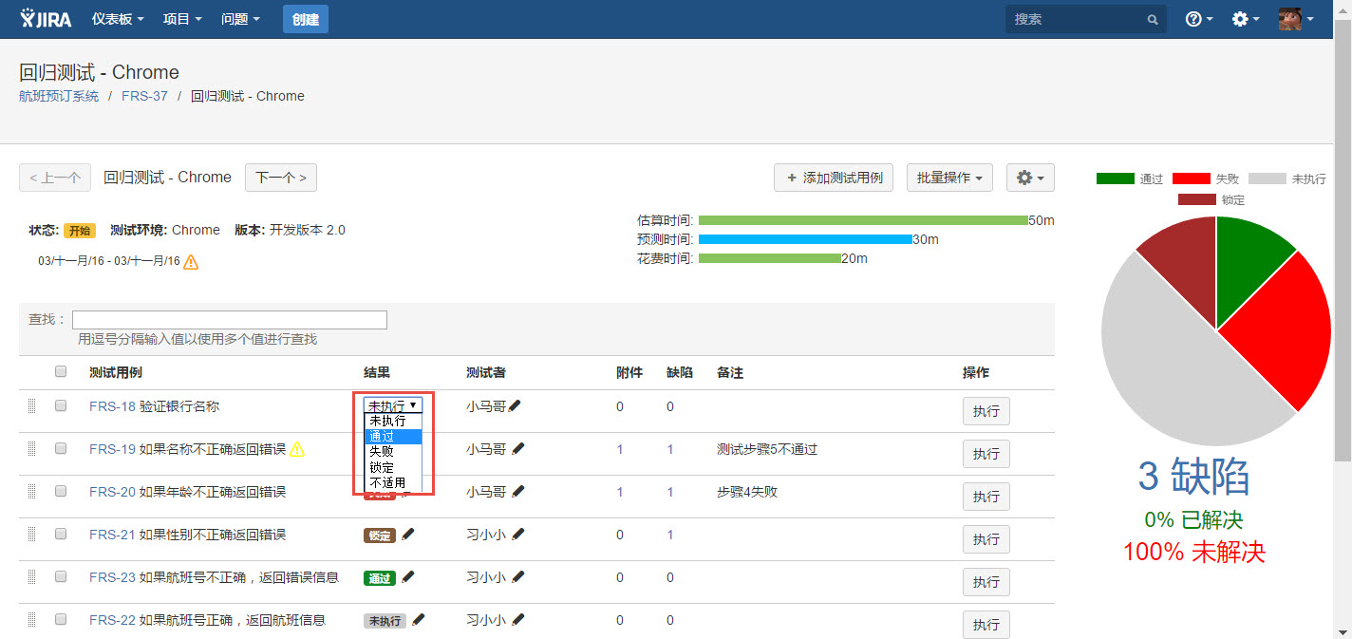Screen dimensions: 1352x639
Task: Grab the drag handle of FRS-18 row
Action: [31, 405]
